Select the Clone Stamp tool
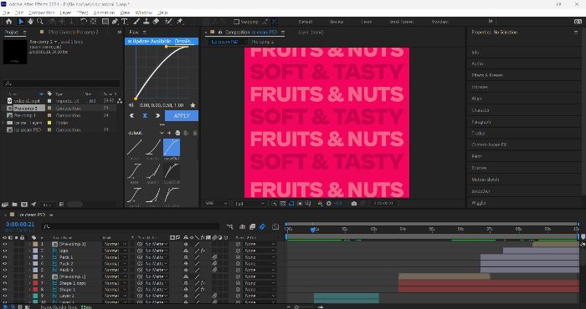Image resolution: width=586 pixels, height=309 pixels. click(146, 22)
